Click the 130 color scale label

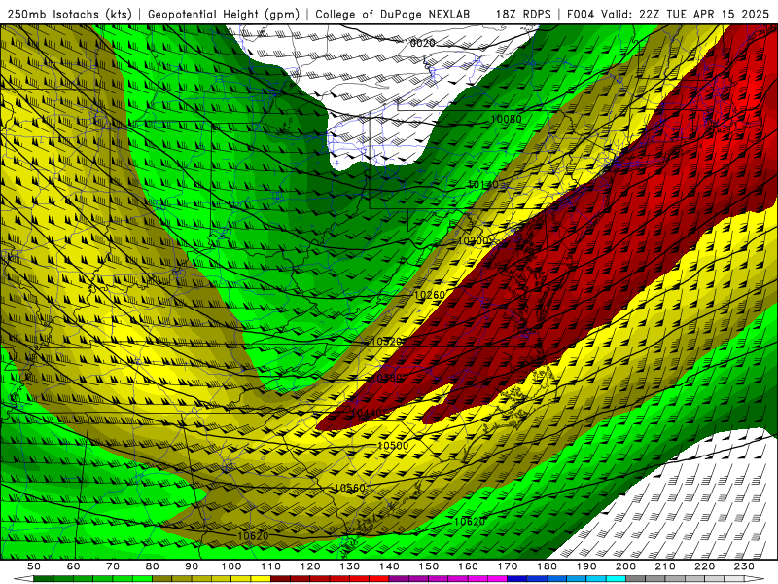(x=350, y=566)
